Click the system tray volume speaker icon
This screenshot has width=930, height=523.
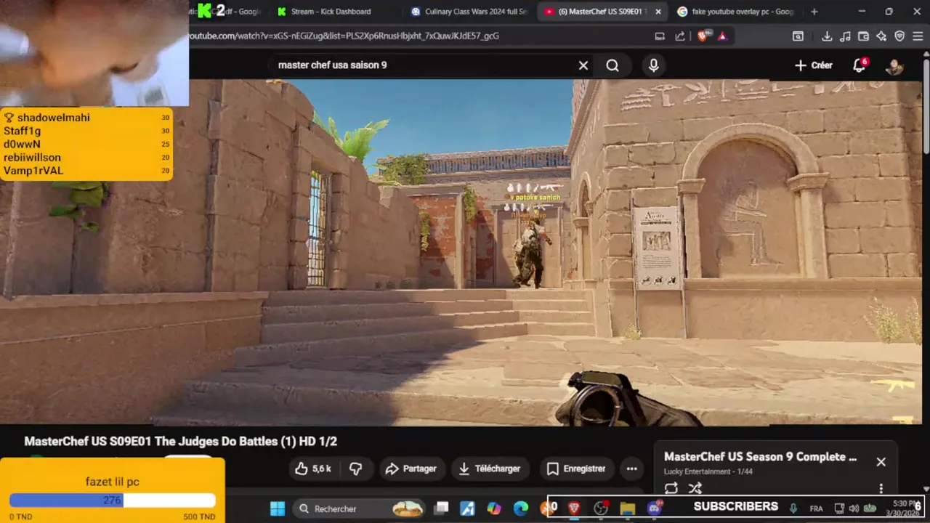(x=854, y=508)
